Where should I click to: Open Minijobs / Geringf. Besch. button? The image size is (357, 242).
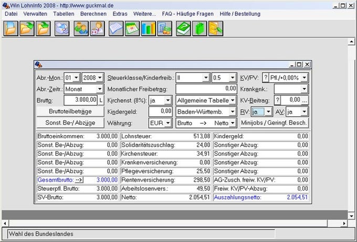[x=274, y=123]
